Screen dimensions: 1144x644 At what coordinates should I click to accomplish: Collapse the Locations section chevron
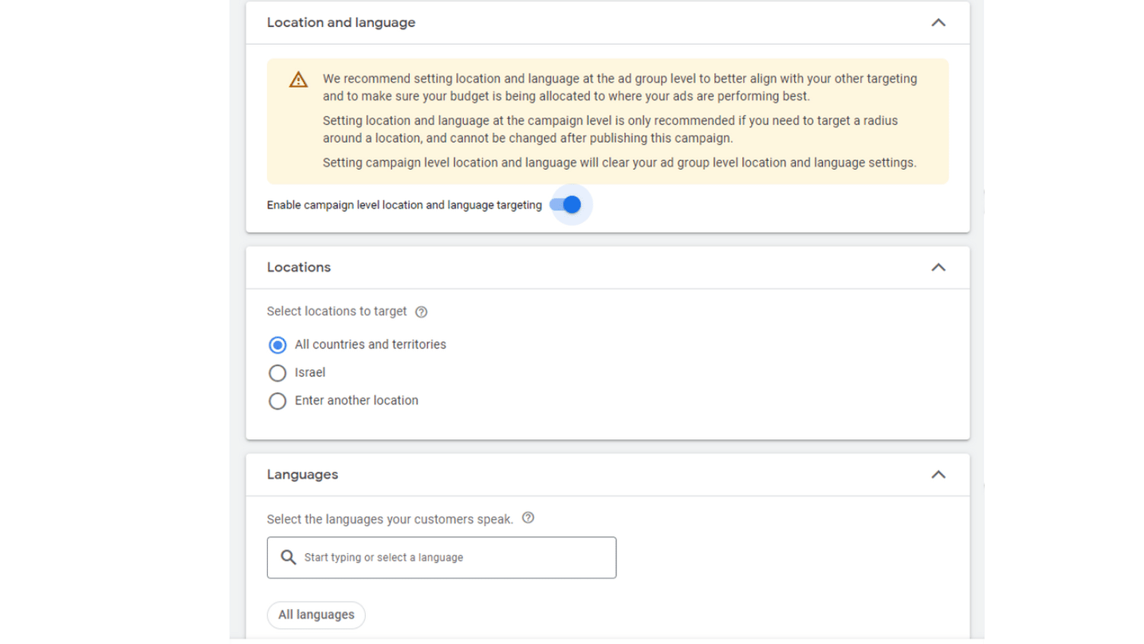click(938, 267)
